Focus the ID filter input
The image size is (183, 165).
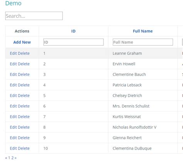(x=73, y=42)
